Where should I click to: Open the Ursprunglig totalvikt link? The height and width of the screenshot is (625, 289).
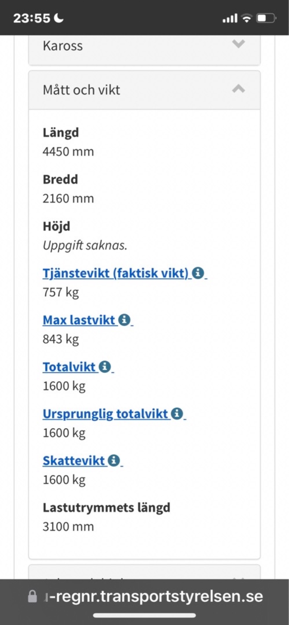(105, 414)
